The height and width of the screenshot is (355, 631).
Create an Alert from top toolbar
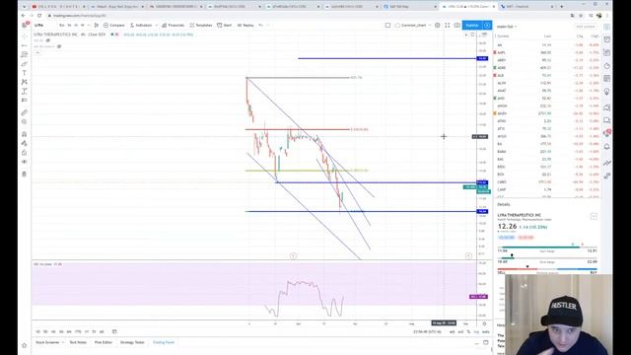(x=225, y=25)
